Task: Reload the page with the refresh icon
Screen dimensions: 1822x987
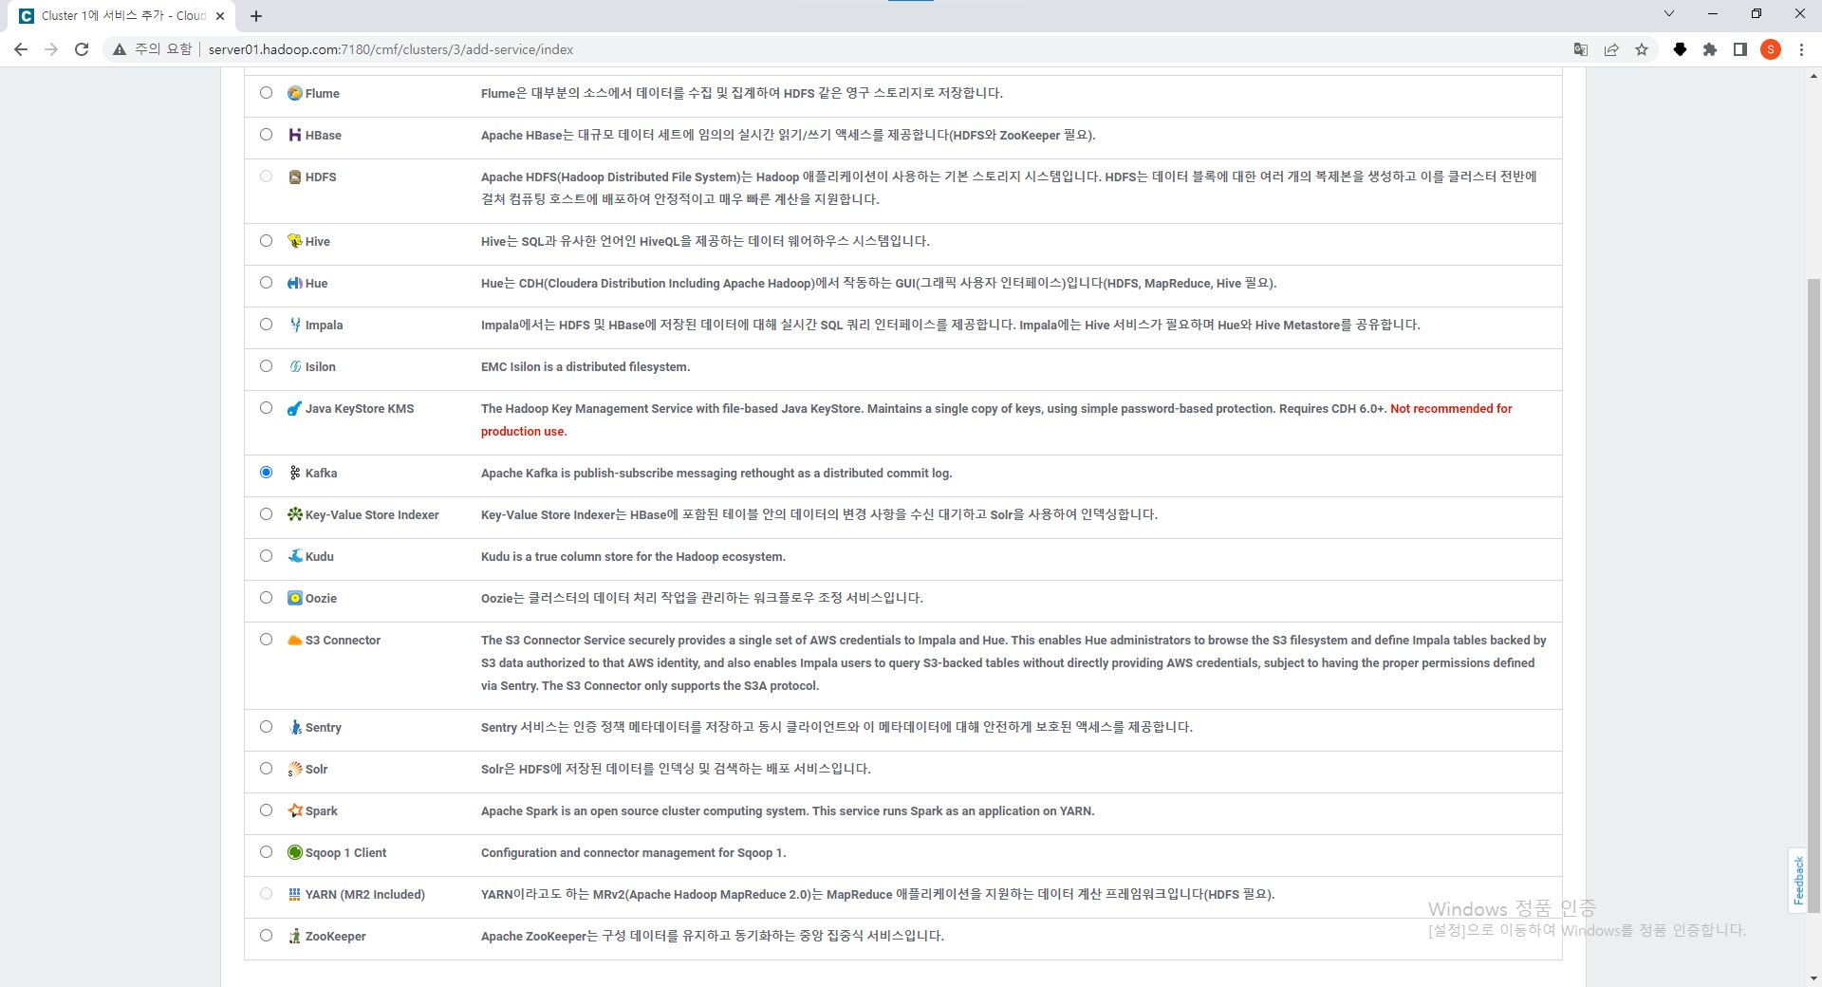Action: [x=82, y=49]
